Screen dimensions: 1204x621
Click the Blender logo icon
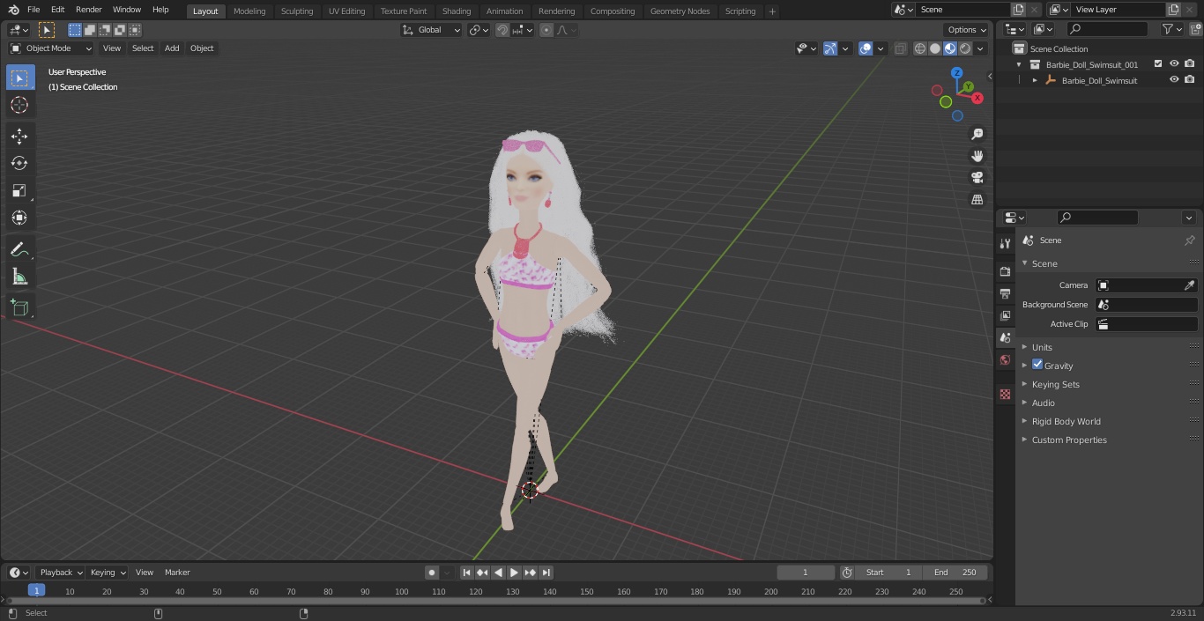pyautogui.click(x=12, y=10)
